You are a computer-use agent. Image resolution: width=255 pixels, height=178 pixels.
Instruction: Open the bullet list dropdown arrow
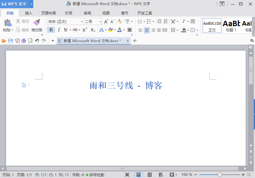pos(144,21)
